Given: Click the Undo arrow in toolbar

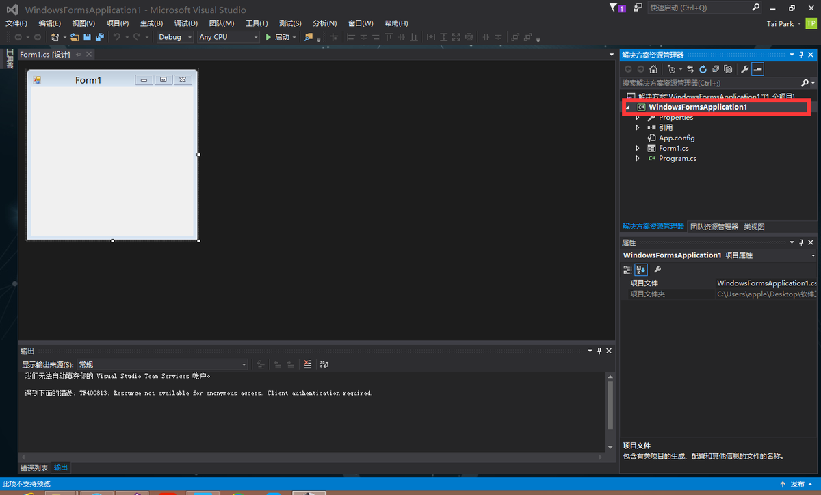Looking at the screenshot, I should click(117, 37).
